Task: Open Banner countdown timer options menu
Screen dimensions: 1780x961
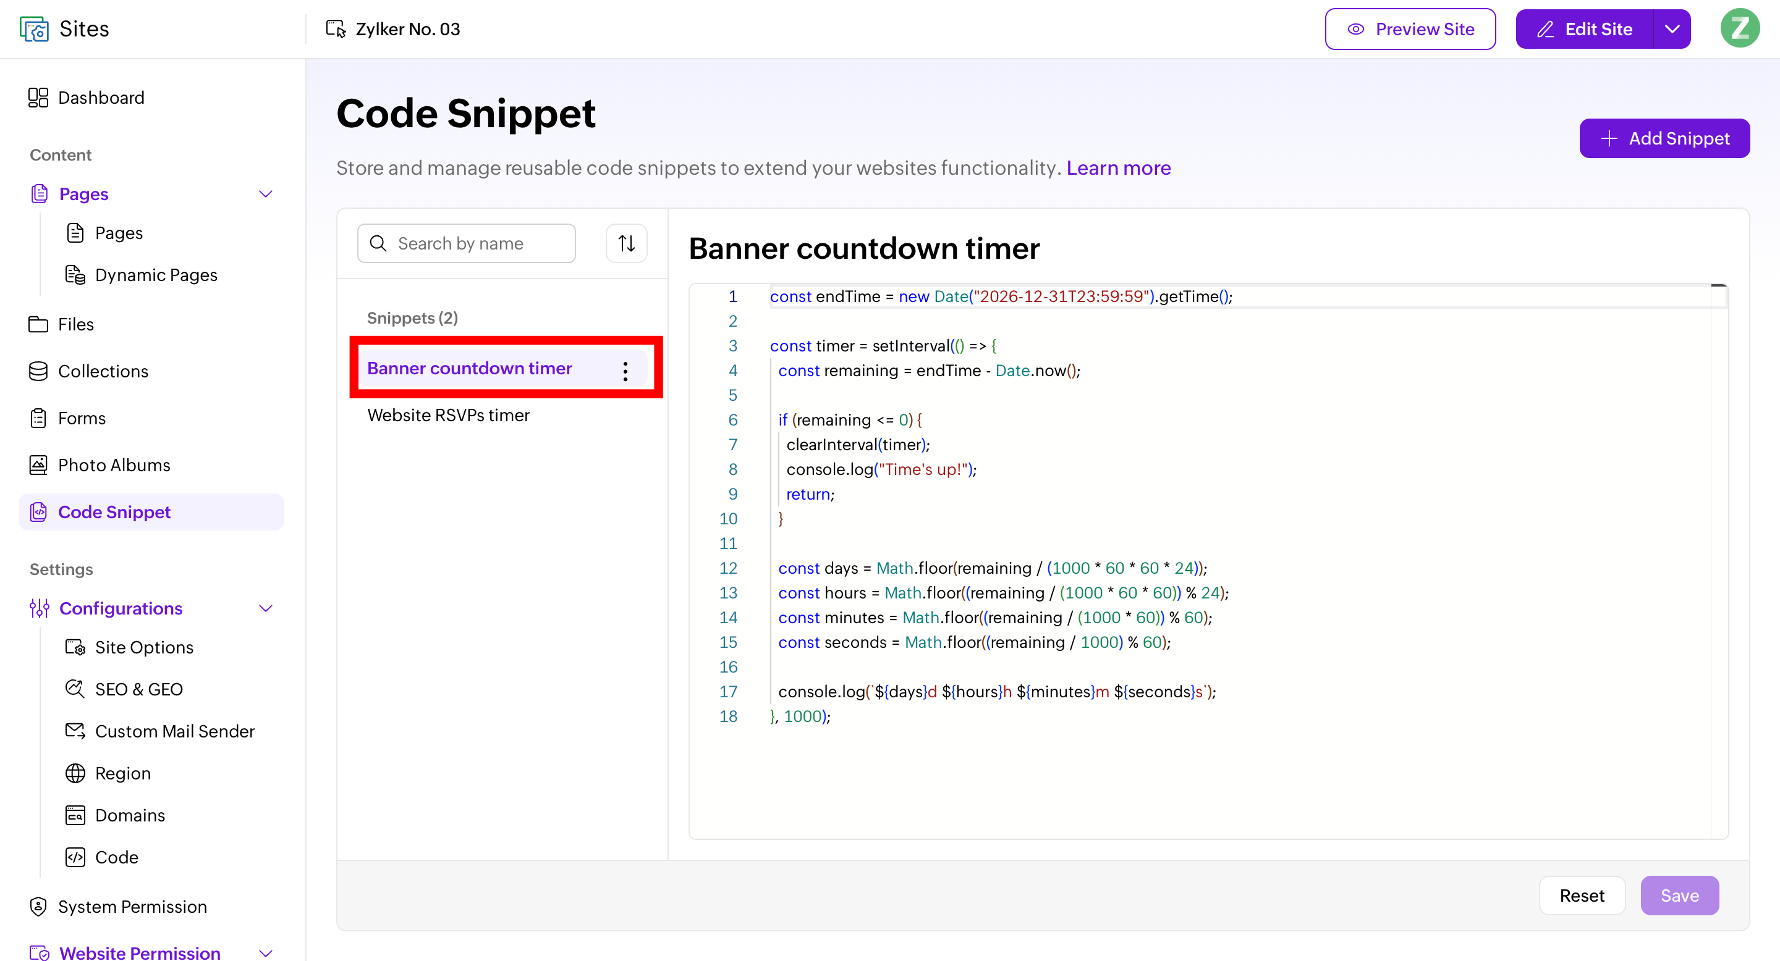Action: [x=625, y=371]
